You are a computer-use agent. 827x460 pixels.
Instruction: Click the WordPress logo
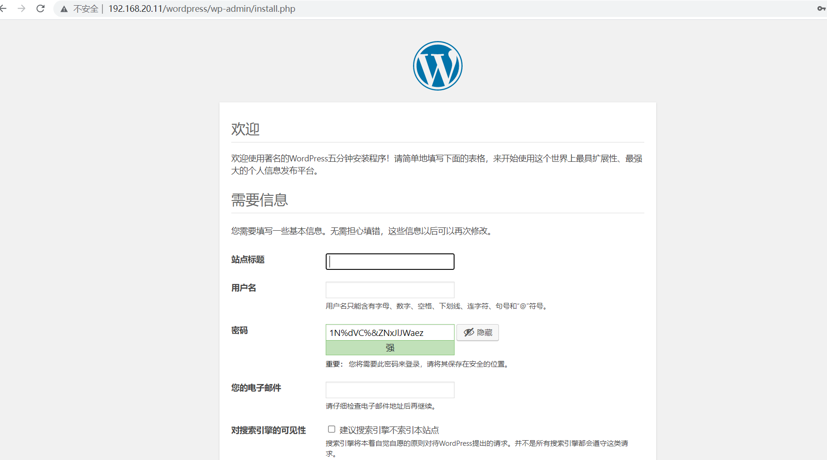click(438, 66)
